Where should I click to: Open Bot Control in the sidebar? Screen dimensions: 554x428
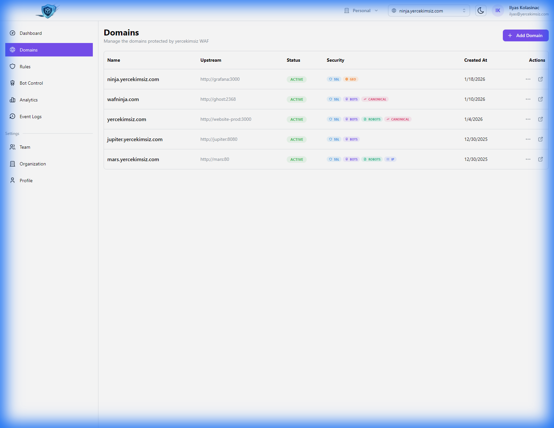click(x=49, y=83)
